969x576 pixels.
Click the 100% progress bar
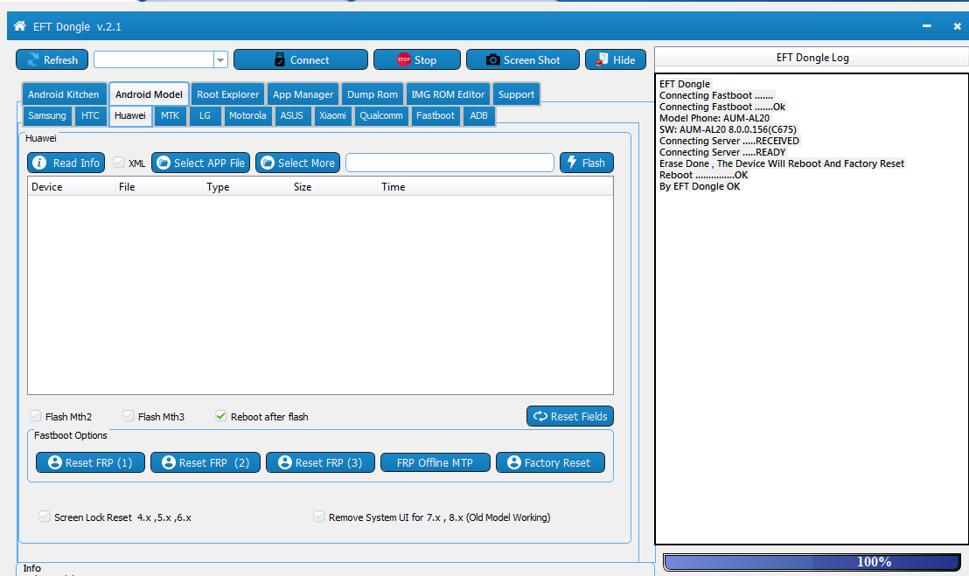pos(812,562)
